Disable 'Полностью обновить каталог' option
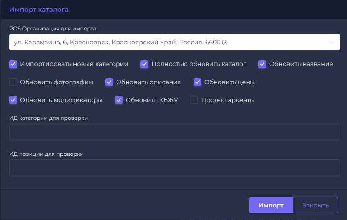Viewport: 347px width, 220px height. (x=144, y=64)
